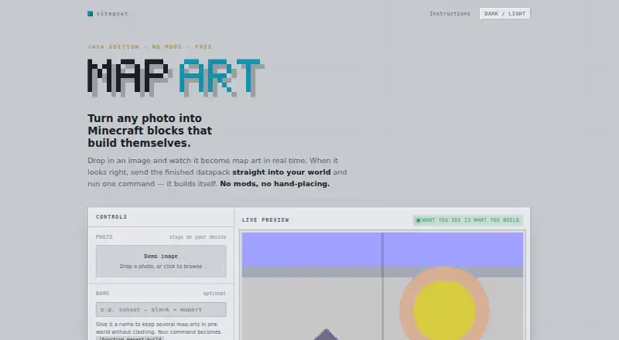Click the NAME section label
This screenshot has width=619, height=340.
click(103, 294)
